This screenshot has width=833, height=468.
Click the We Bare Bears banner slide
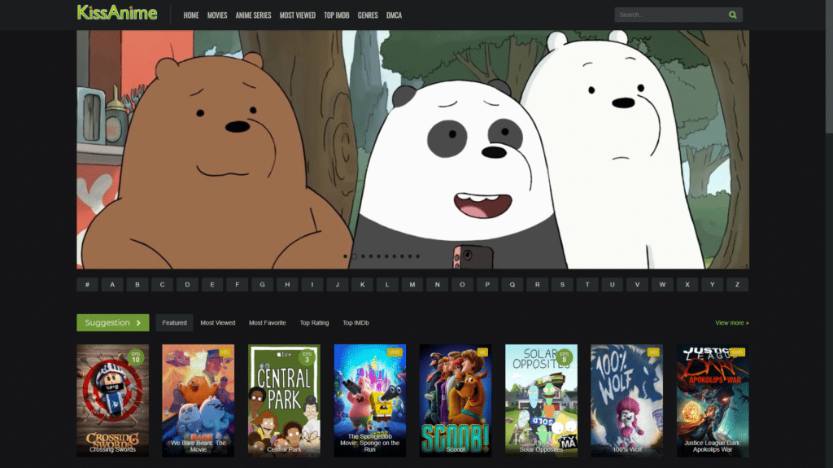click(412, 150)
